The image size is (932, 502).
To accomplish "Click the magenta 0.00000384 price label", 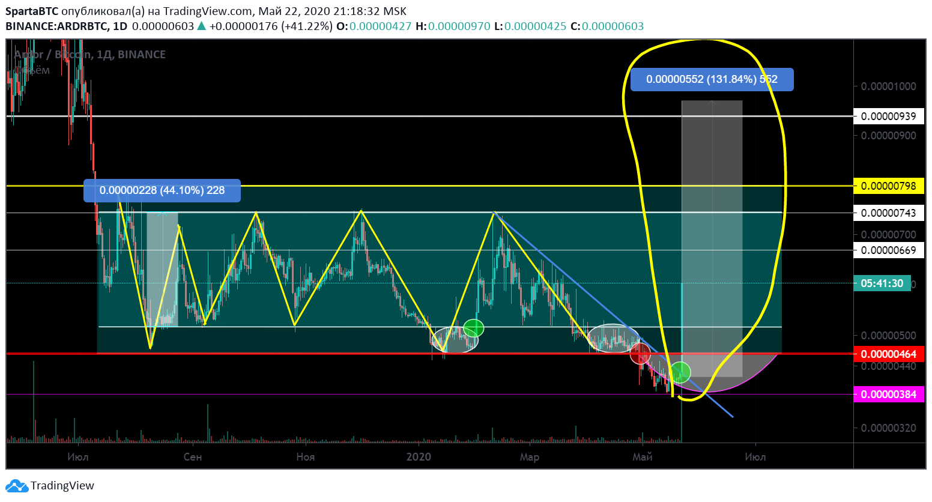I will 889,395.
